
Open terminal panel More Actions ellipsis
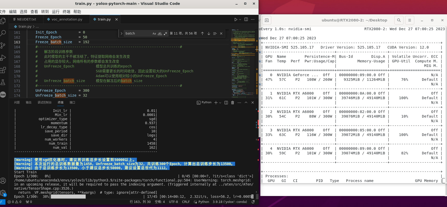coord(239,102)
